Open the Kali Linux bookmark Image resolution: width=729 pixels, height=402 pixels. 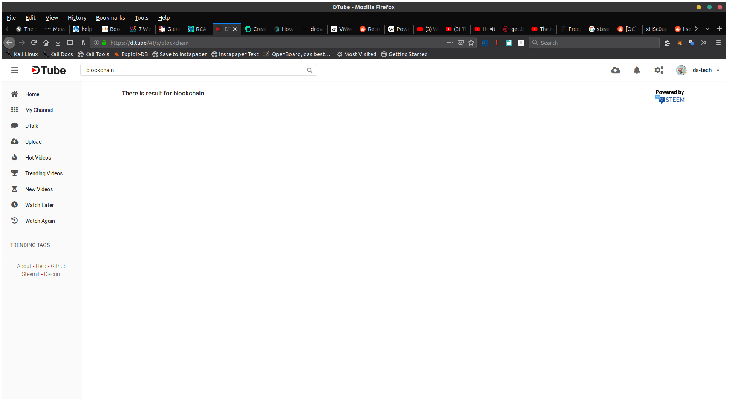click(x=22, y=54)
